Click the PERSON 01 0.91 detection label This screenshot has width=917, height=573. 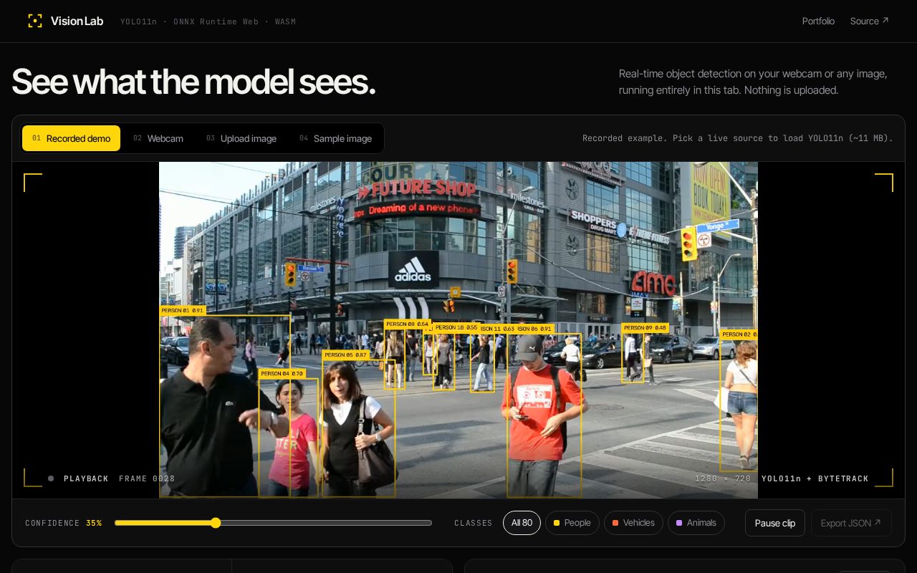183,310
